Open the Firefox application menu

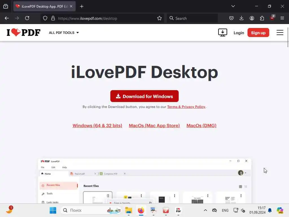(x=282, y=18)
